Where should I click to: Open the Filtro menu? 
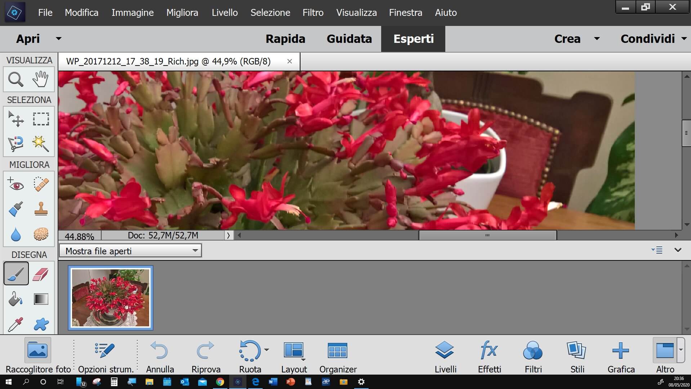pyautogui.click(x=313, y=13)
